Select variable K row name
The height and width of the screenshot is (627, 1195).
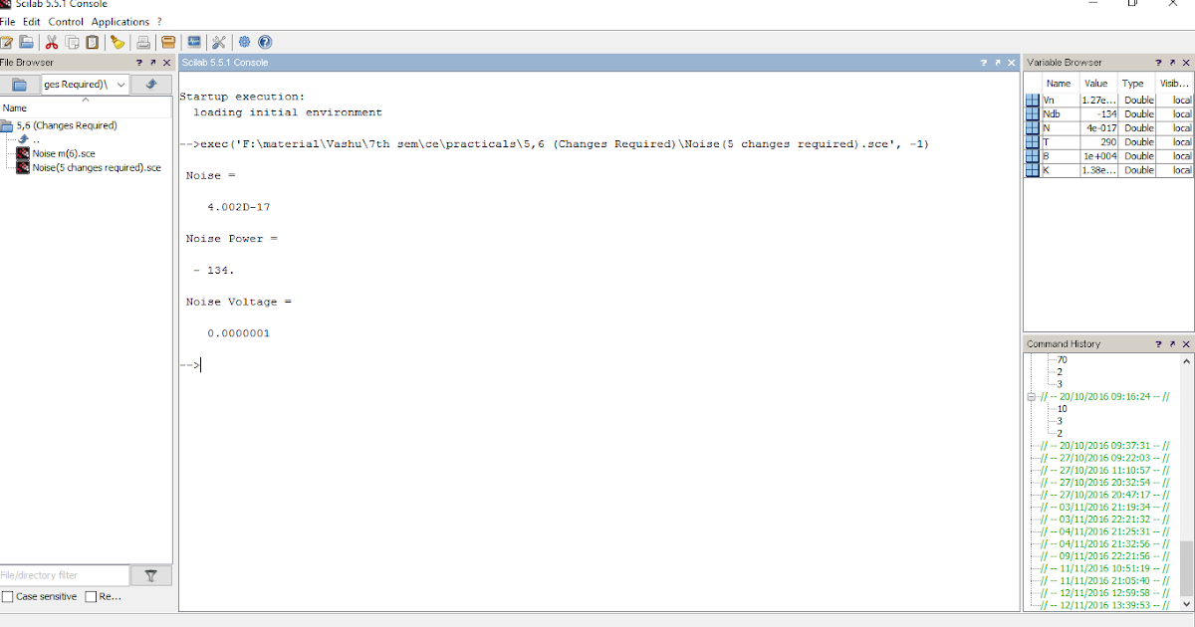click(1059, 170)
